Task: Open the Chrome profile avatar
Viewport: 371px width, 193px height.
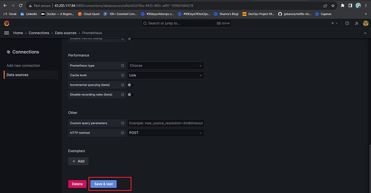Action: (x=358, y=6)
